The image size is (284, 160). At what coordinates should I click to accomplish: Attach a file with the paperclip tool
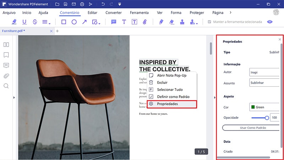[x=144, y=22]
